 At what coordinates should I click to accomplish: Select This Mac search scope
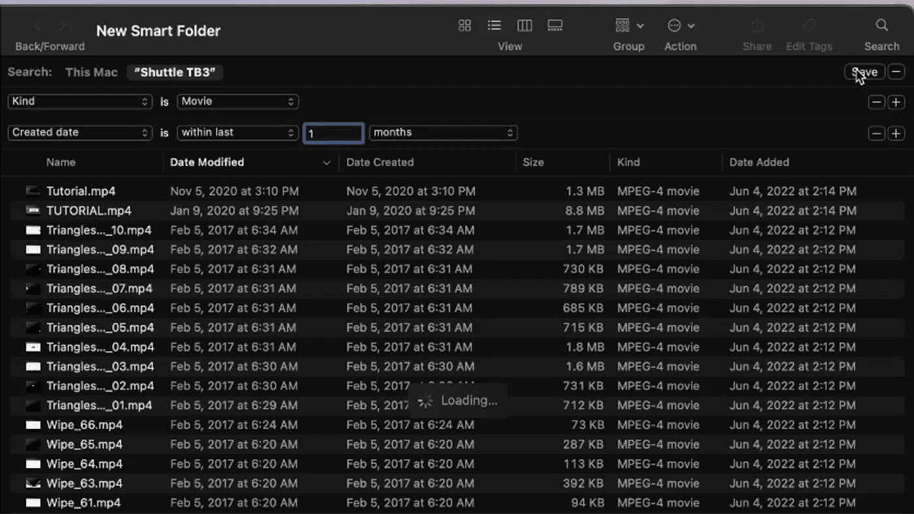click(x=91, y=72)
